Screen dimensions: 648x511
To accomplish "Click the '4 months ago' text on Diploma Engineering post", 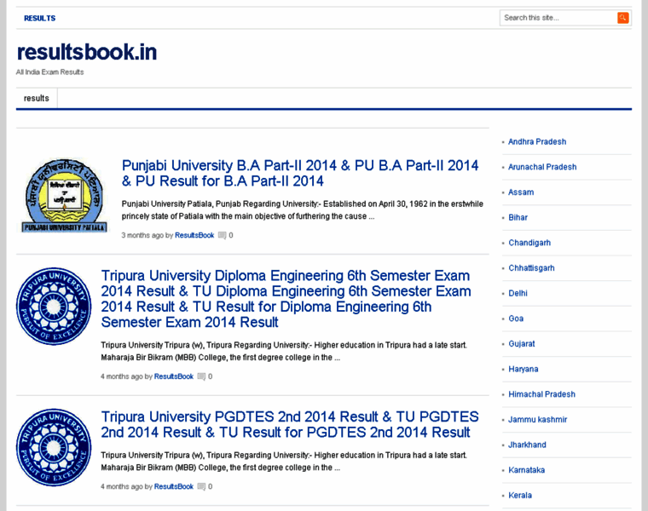I will (121, 376).
